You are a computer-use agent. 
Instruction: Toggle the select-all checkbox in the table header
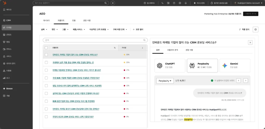click(46, 48)
